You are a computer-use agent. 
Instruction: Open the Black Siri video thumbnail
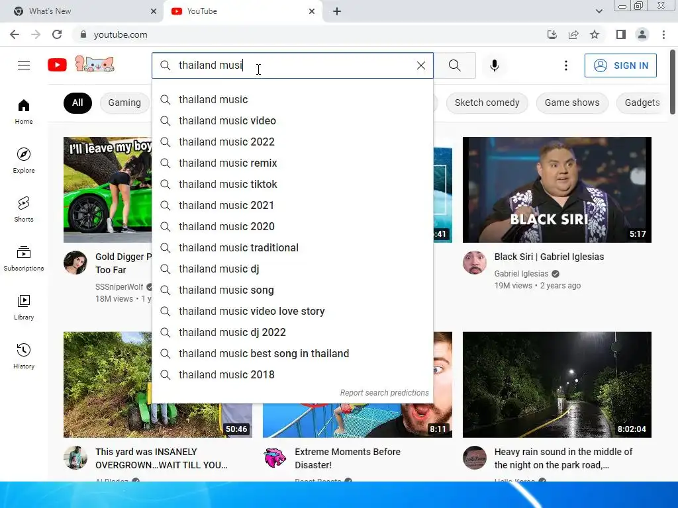tap(557, 190)
